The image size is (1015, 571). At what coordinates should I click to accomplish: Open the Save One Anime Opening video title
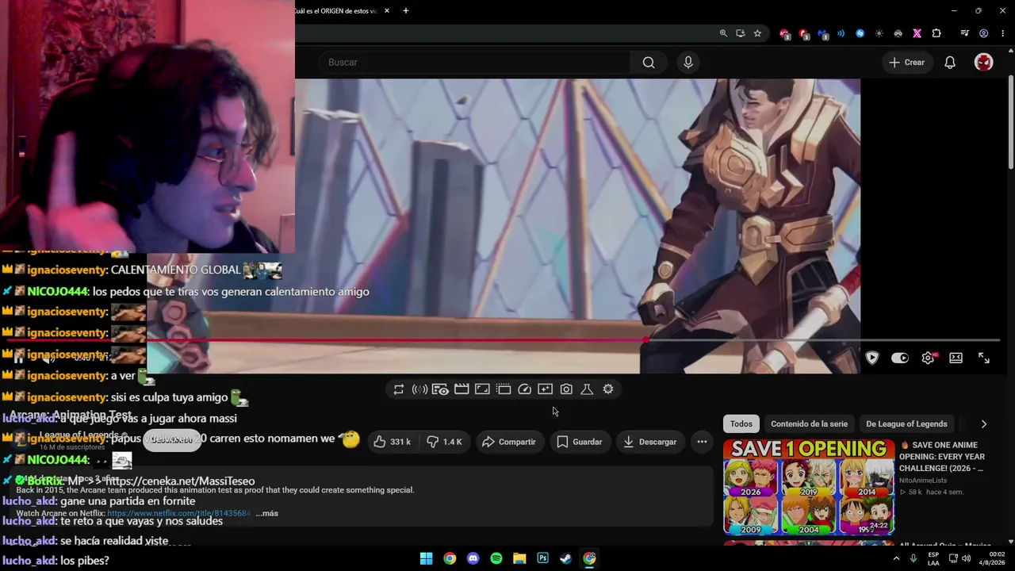click(x=943, y=457)
